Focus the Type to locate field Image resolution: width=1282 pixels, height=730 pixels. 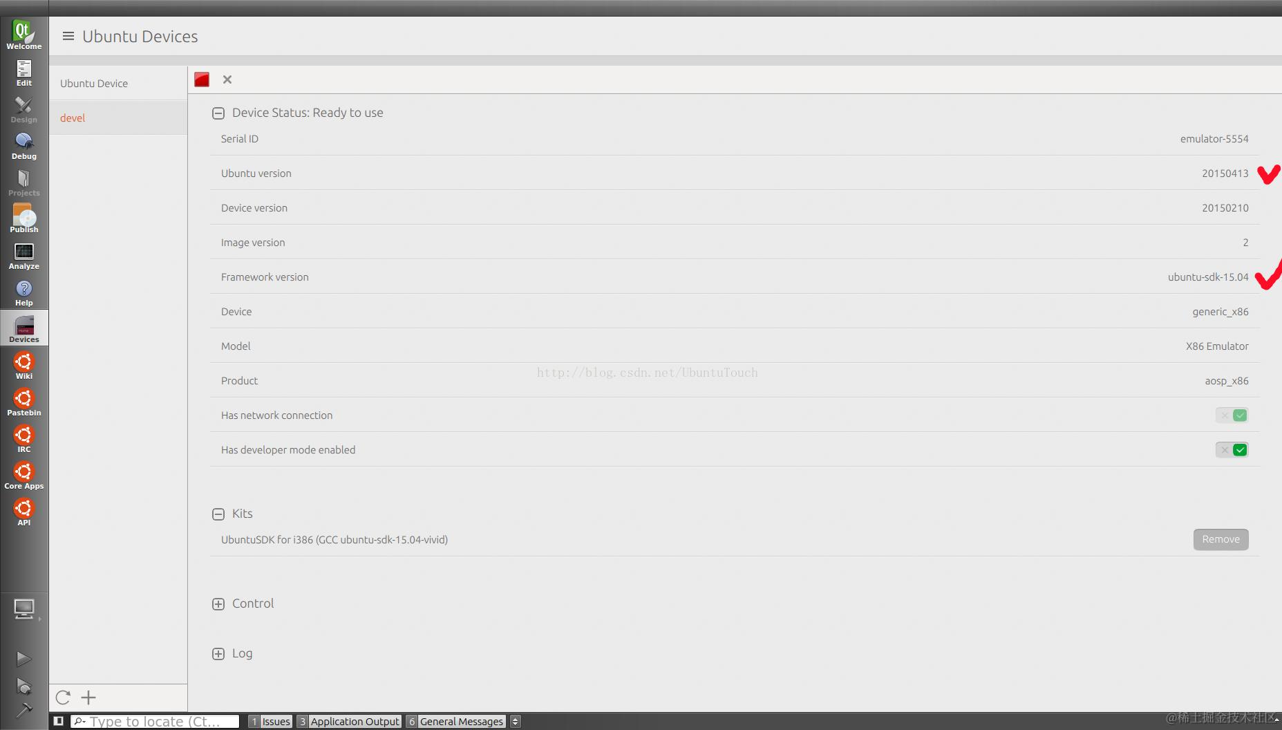(155, 721)
